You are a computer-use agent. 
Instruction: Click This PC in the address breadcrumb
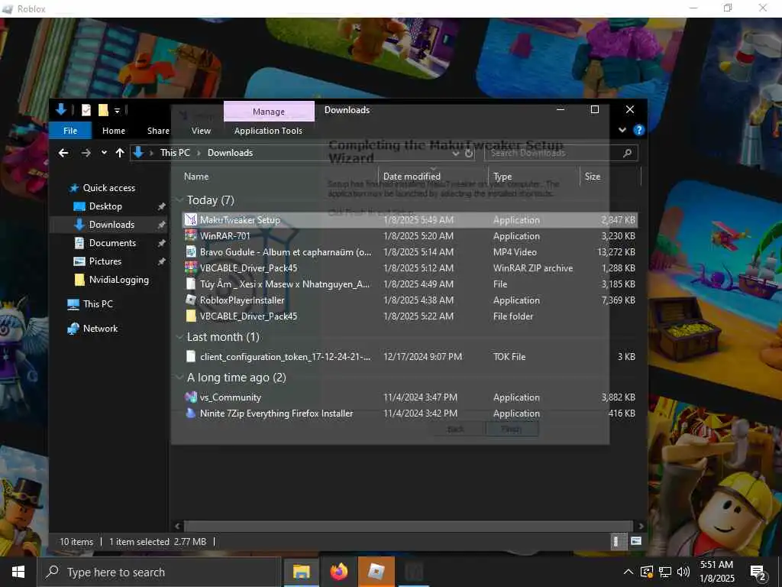click(x=175, y=153)
